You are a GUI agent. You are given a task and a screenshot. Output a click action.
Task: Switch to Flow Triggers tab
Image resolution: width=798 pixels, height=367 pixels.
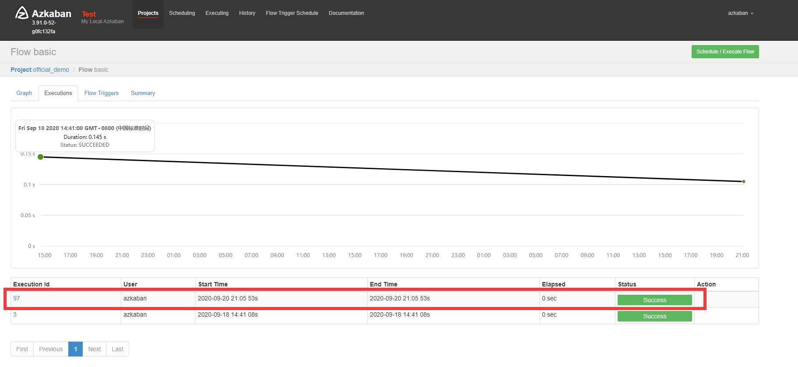pyautogui.click(x=102, y=93)
